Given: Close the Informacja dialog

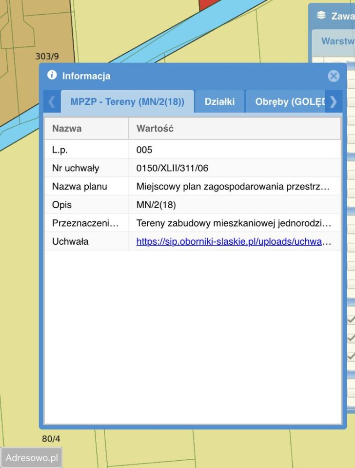Looking at the screenshot, I should click(x=333, y=76).
